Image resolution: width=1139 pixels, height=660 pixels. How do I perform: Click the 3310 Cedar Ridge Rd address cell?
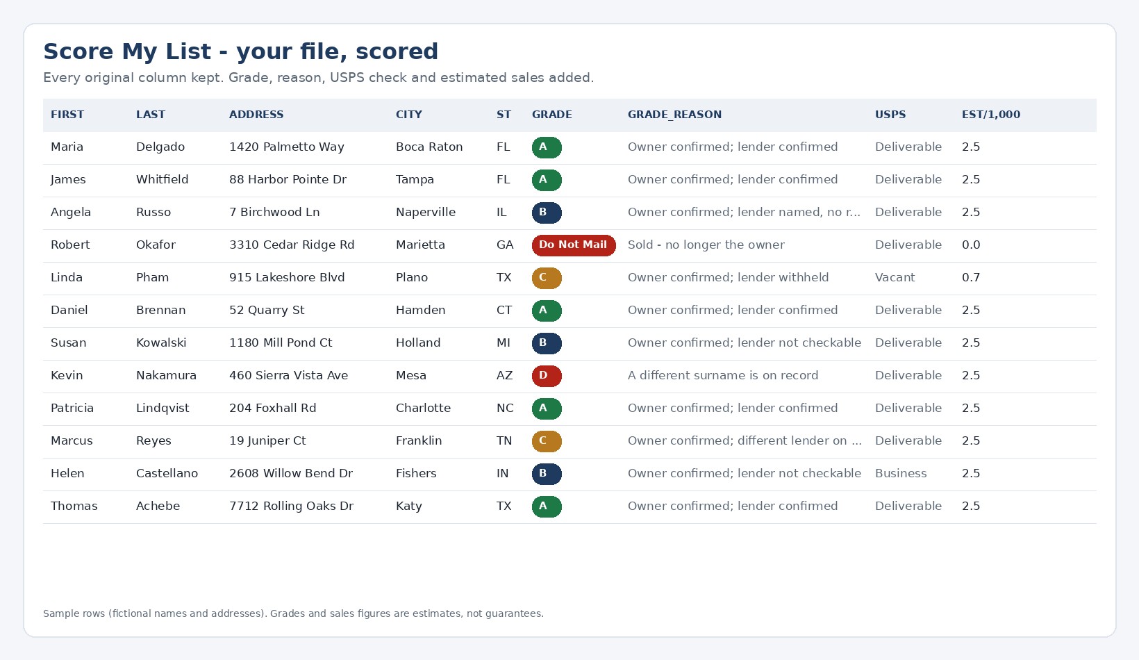tap(292, 245)
